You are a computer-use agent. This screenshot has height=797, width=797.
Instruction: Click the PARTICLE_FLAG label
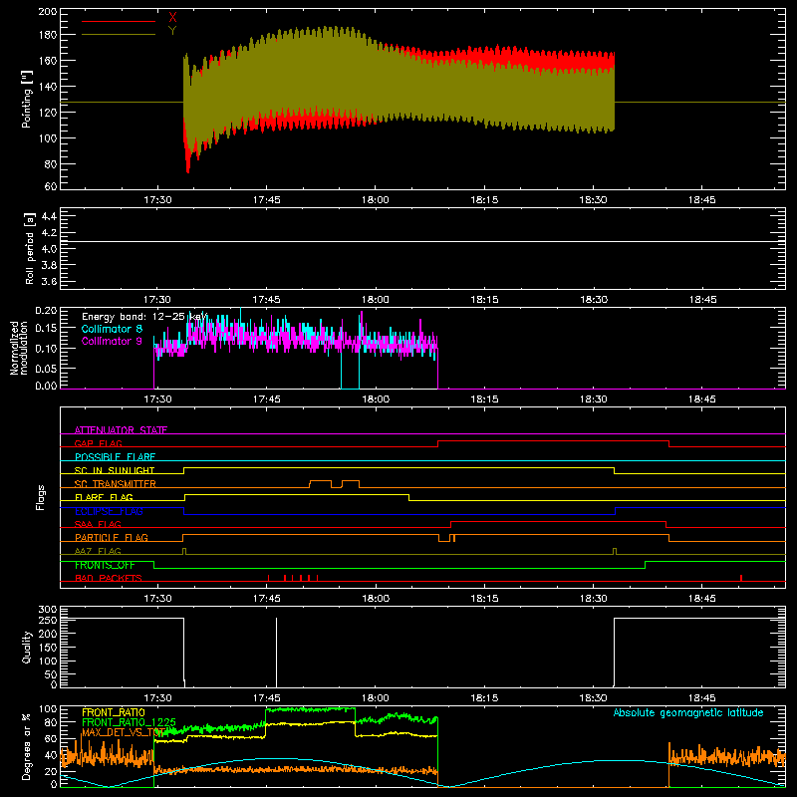[112, 537]
